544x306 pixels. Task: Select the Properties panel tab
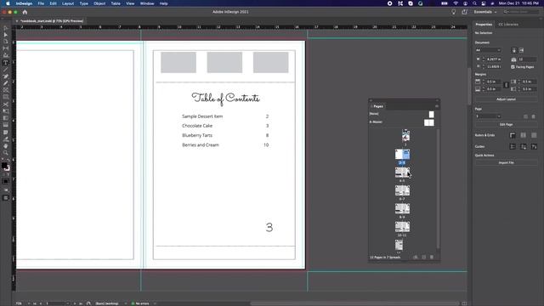click(484, 25)
